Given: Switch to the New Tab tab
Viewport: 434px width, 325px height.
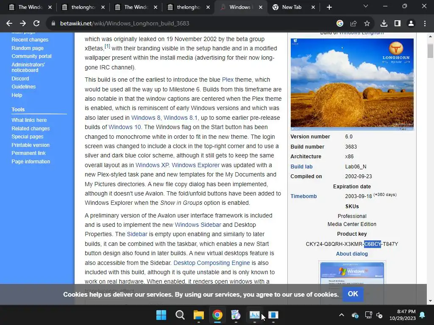Looking at the screenshot, I should (x=291, y=7).
